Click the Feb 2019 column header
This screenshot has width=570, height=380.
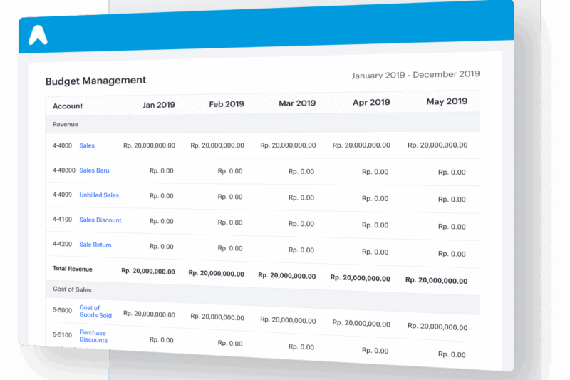(227, 104)
